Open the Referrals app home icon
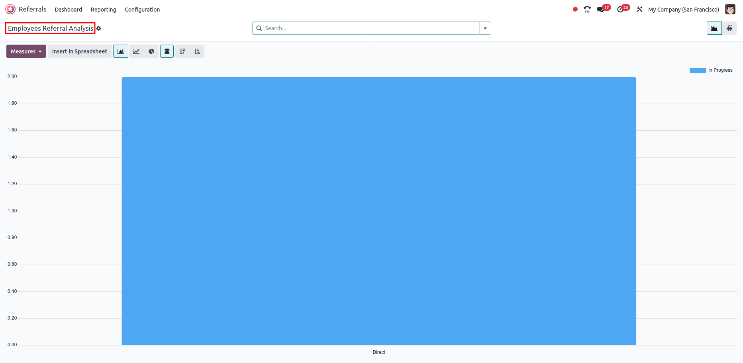Viewport: 743px width, 363px height. click(10, 9)
